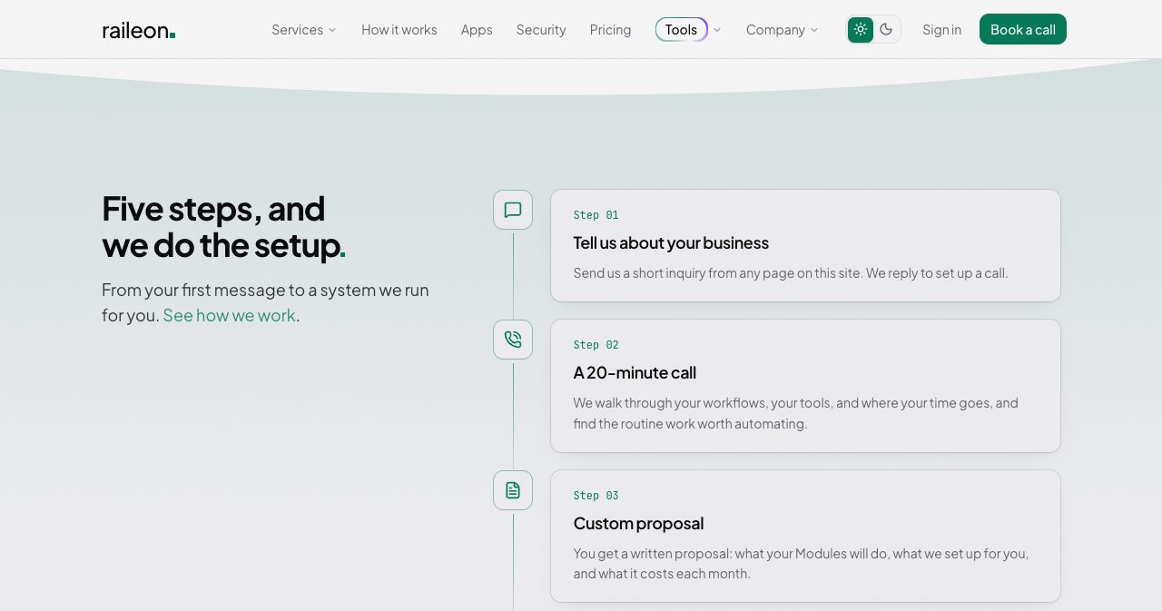
Task: Click the Book a call button
Action: click(x=1023, y=29)
